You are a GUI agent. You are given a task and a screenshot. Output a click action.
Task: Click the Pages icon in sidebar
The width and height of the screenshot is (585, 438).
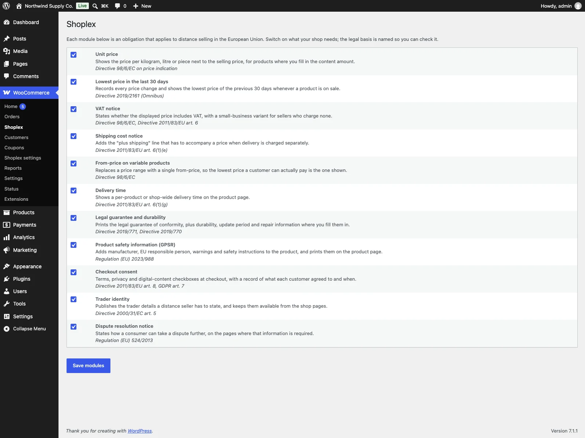[x=7, y=64]
